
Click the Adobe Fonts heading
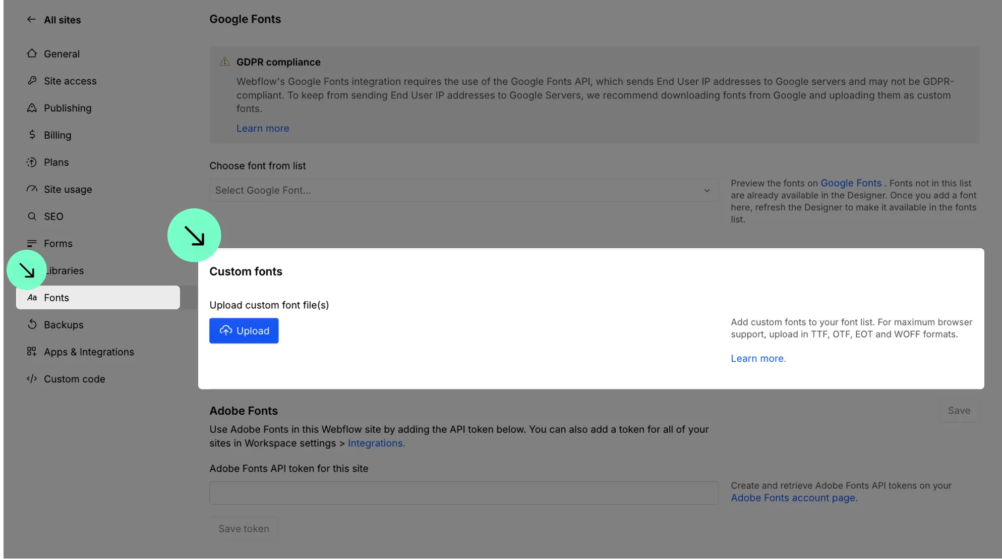click(244, 411)
